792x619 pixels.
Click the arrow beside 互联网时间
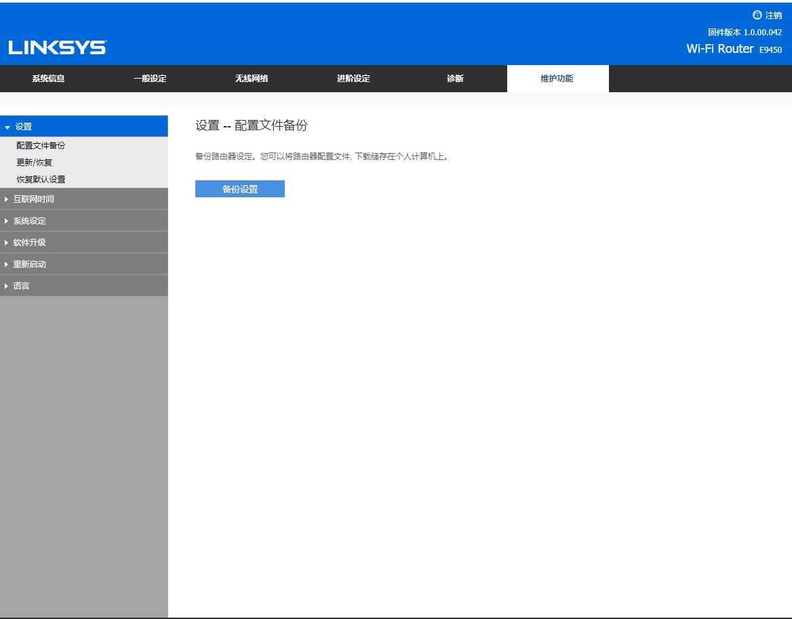point(7,199)
